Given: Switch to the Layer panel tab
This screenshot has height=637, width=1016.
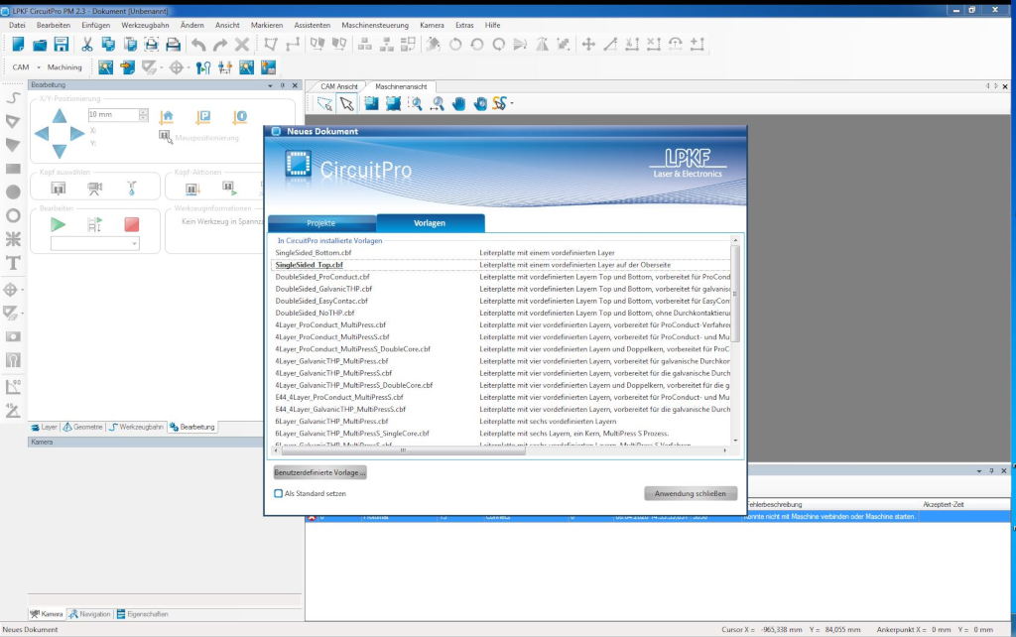Looking at the screenshot, I should [44, 427].
